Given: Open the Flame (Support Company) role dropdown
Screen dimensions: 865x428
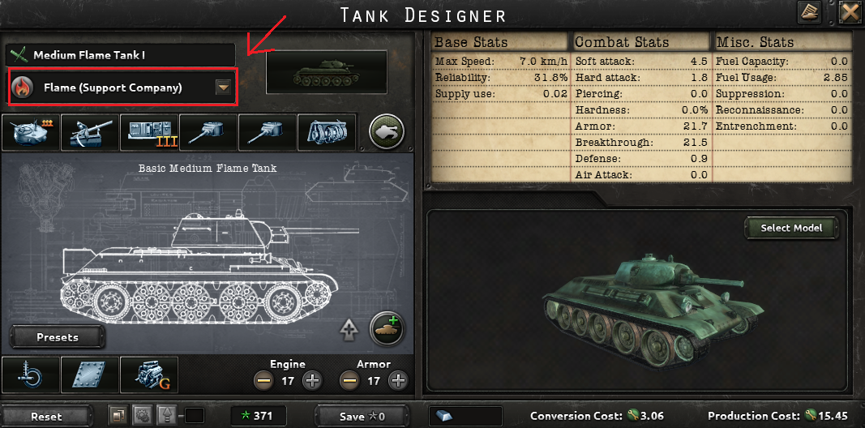Looking at the screenshot, I should click(x=122, y=88).
